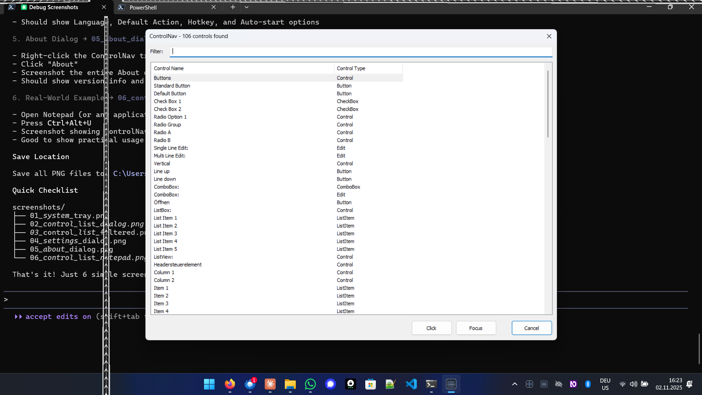Viewport: 702px width, 395px height.
Task: Open Firefox from the taskbar
Action: pyautogui.click(x=230, y=384)
